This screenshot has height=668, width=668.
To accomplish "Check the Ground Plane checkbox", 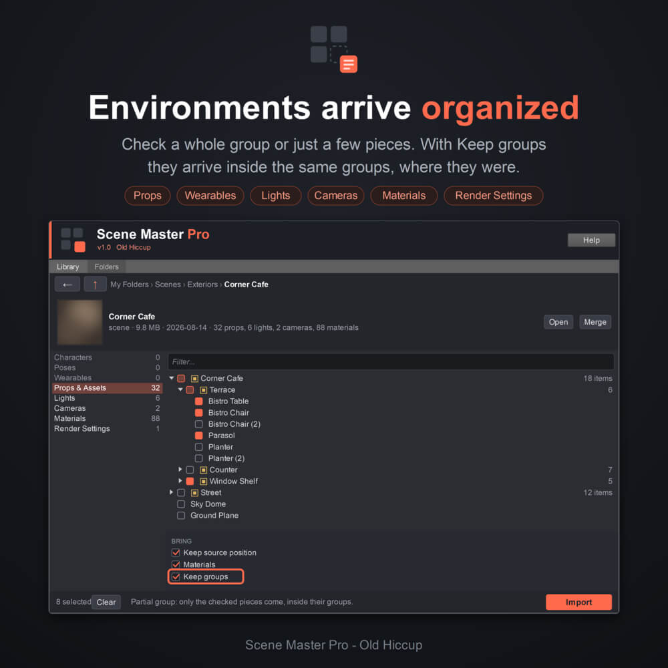I will click(x=181, y=516).
